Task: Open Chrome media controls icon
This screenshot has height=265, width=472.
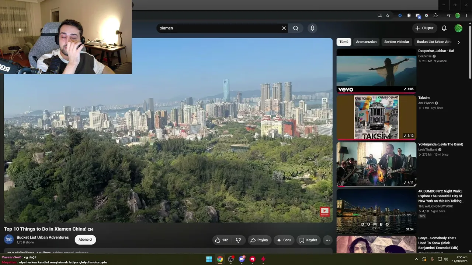Action: (448, 15)
